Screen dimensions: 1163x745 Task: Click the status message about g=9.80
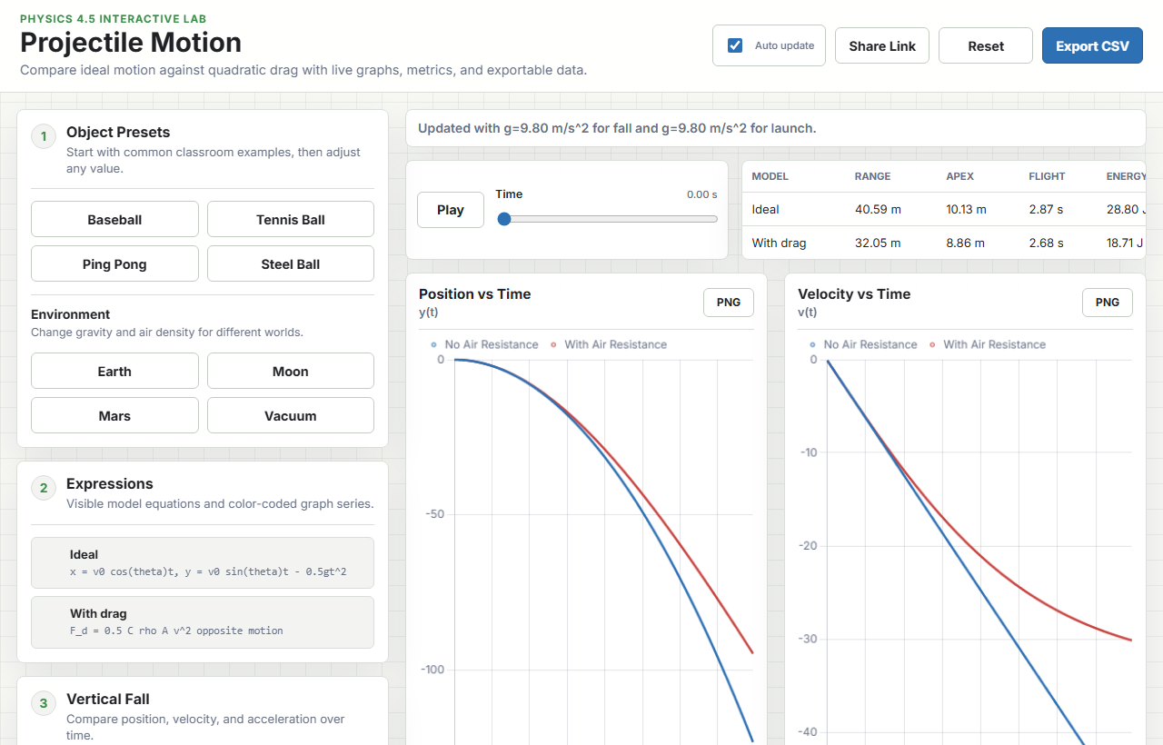click(x=617, y=128)
